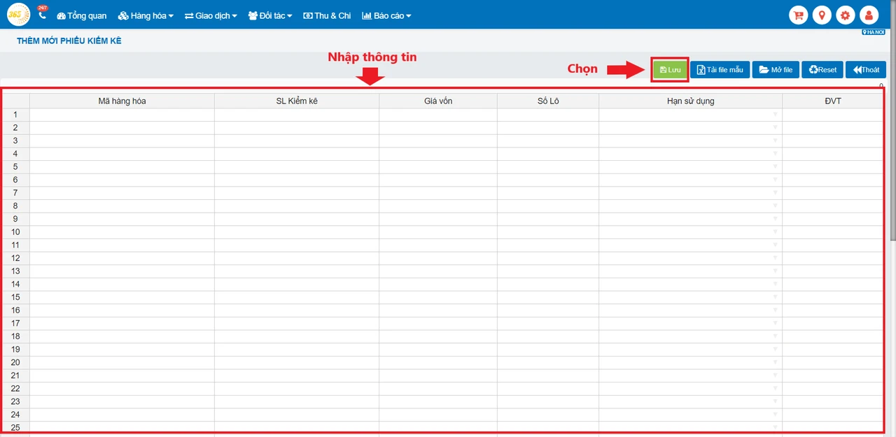This screenshot has width=896, height=437.
Task: Select row header number 3
Action: click(x=15, y=141)
